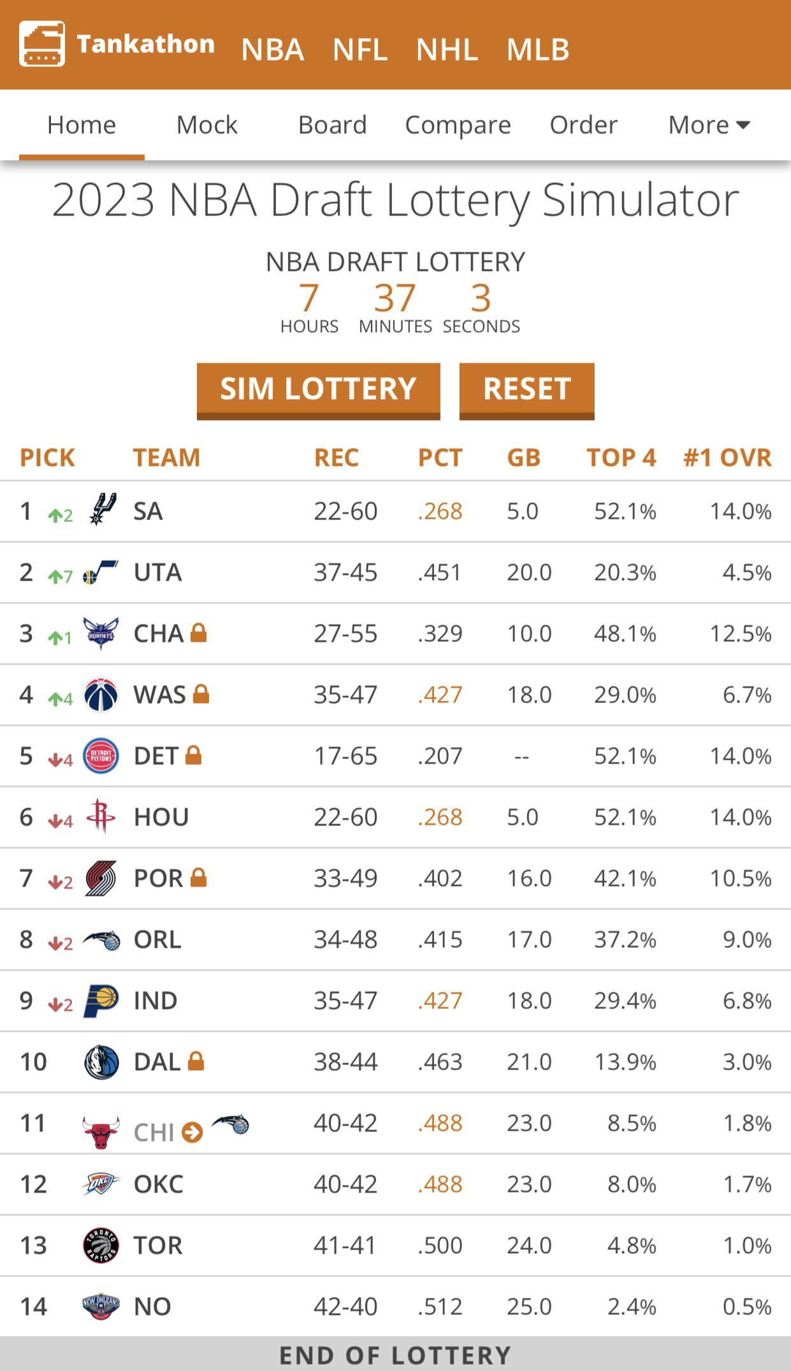This screenshot has width=791, height=1371.
Task: Click the Dallas Mavericks logo
Action: point(101,1062)
